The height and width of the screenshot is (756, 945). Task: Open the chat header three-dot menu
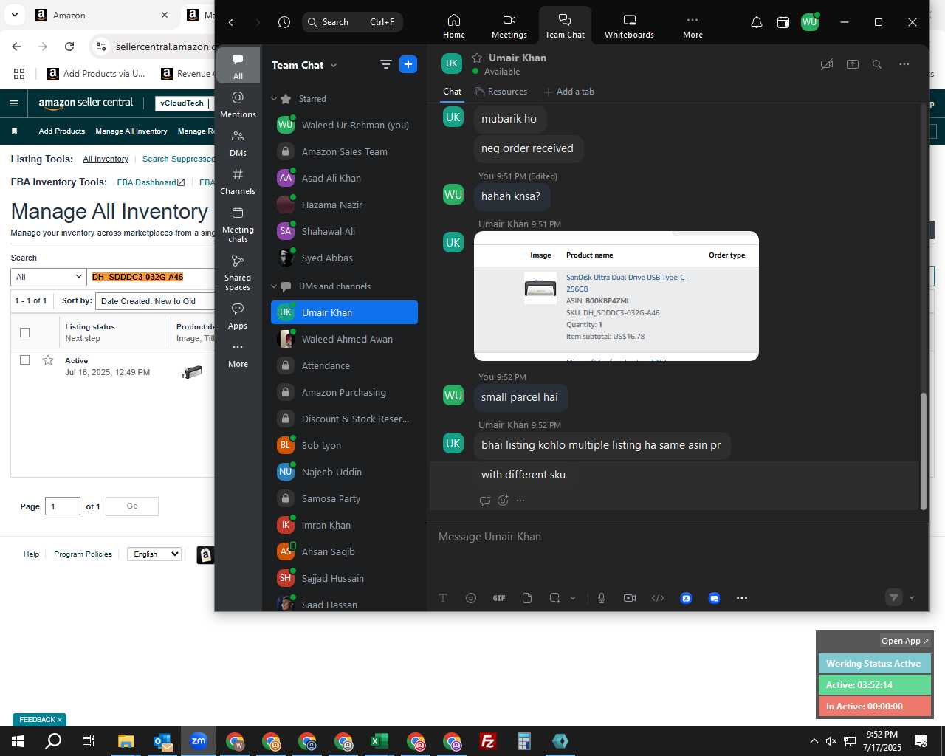[x=904, y=64]
